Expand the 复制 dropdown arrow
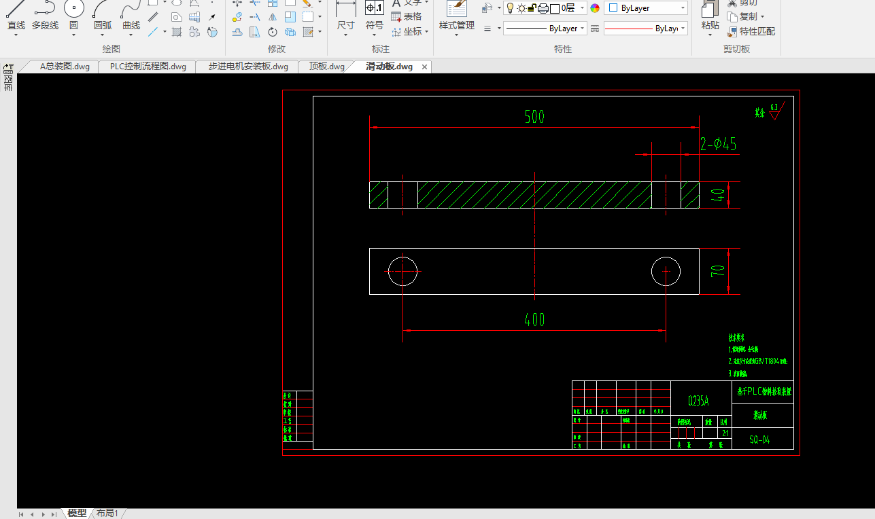Screen dimensions: 875x519 point(762,17)
